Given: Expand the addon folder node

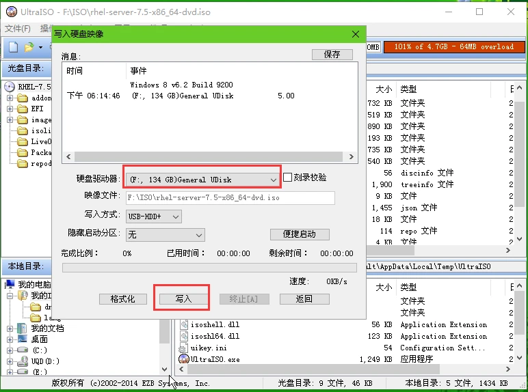Looking at the screenshot, I should (x=10, y=98).
